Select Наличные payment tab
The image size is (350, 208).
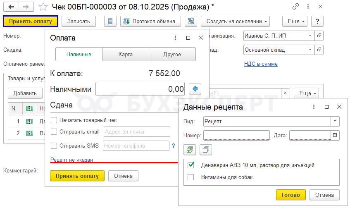[x=79, y=54]
